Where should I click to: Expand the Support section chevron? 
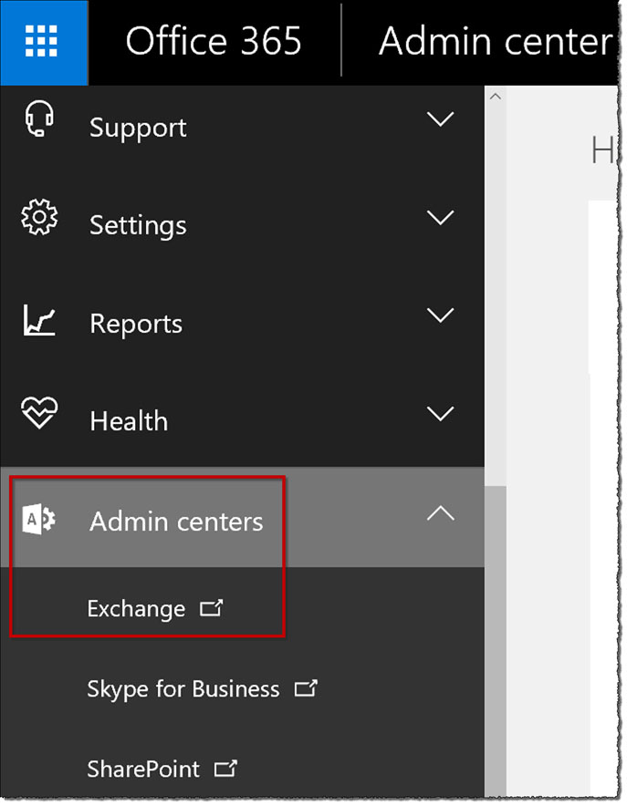pos(440,120)
